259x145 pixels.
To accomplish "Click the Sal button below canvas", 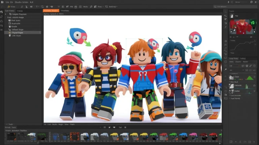I will (120, 127).
